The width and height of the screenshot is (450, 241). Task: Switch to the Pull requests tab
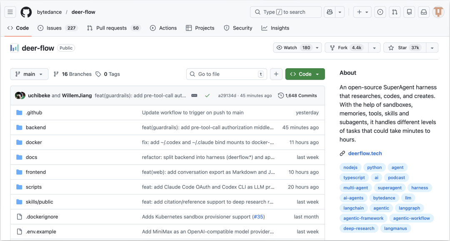tap(111, 28)
